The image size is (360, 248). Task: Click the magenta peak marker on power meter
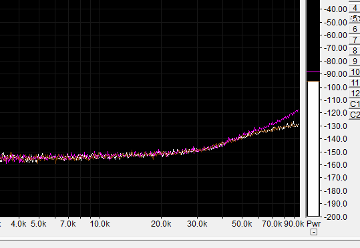[x=313, y=72]
